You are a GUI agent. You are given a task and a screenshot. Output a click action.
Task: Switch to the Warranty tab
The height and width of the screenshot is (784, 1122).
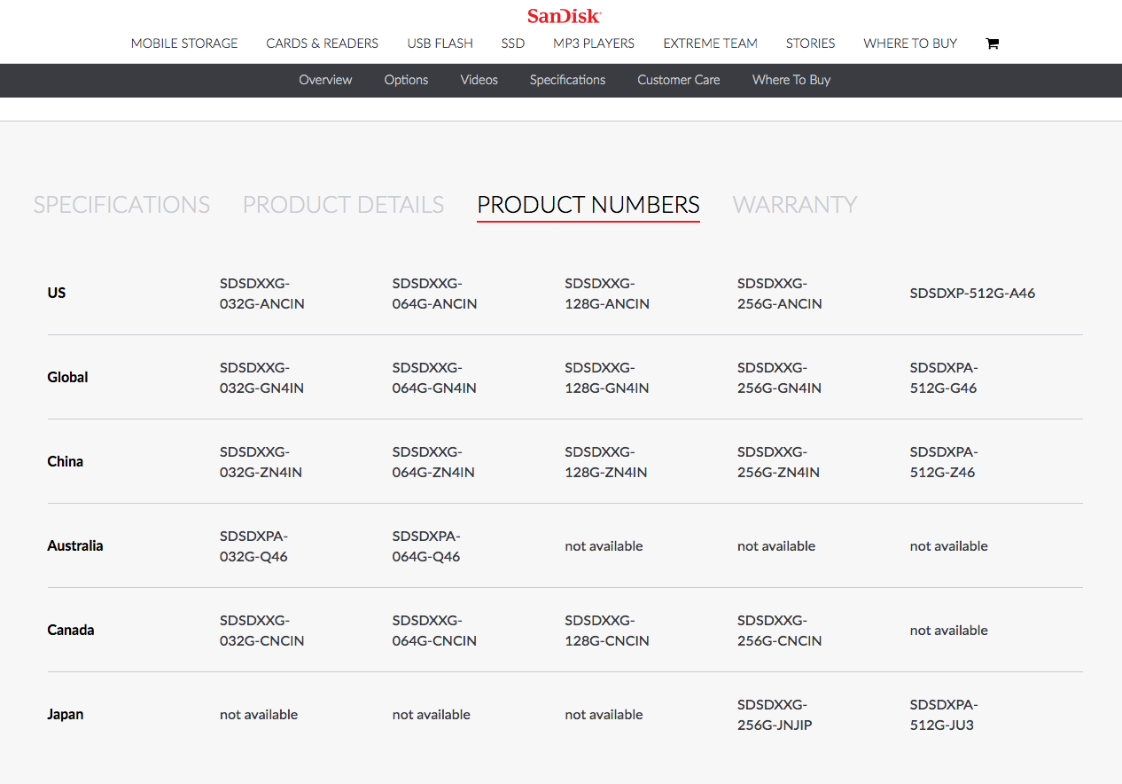tap(795, 205)
